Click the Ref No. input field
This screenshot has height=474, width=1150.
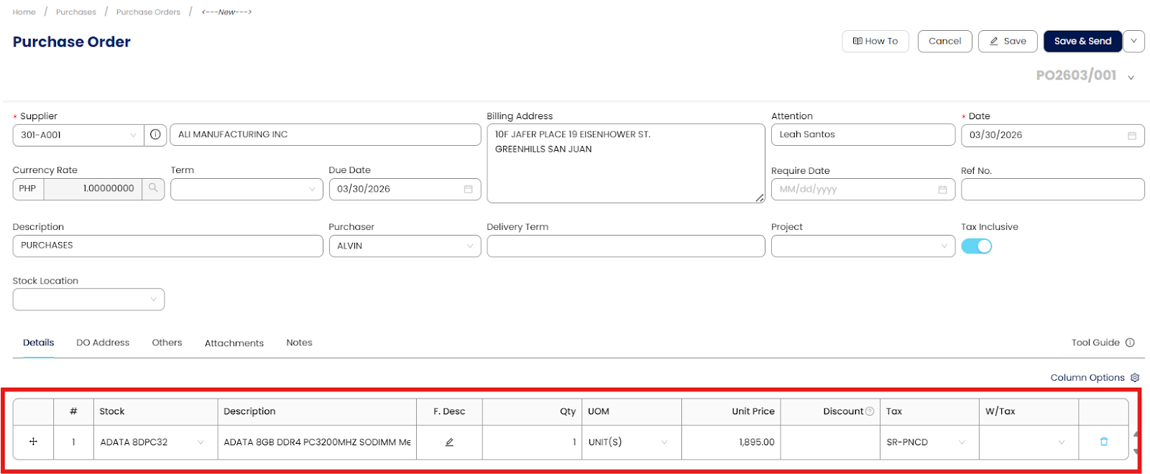click(1053, 189)
